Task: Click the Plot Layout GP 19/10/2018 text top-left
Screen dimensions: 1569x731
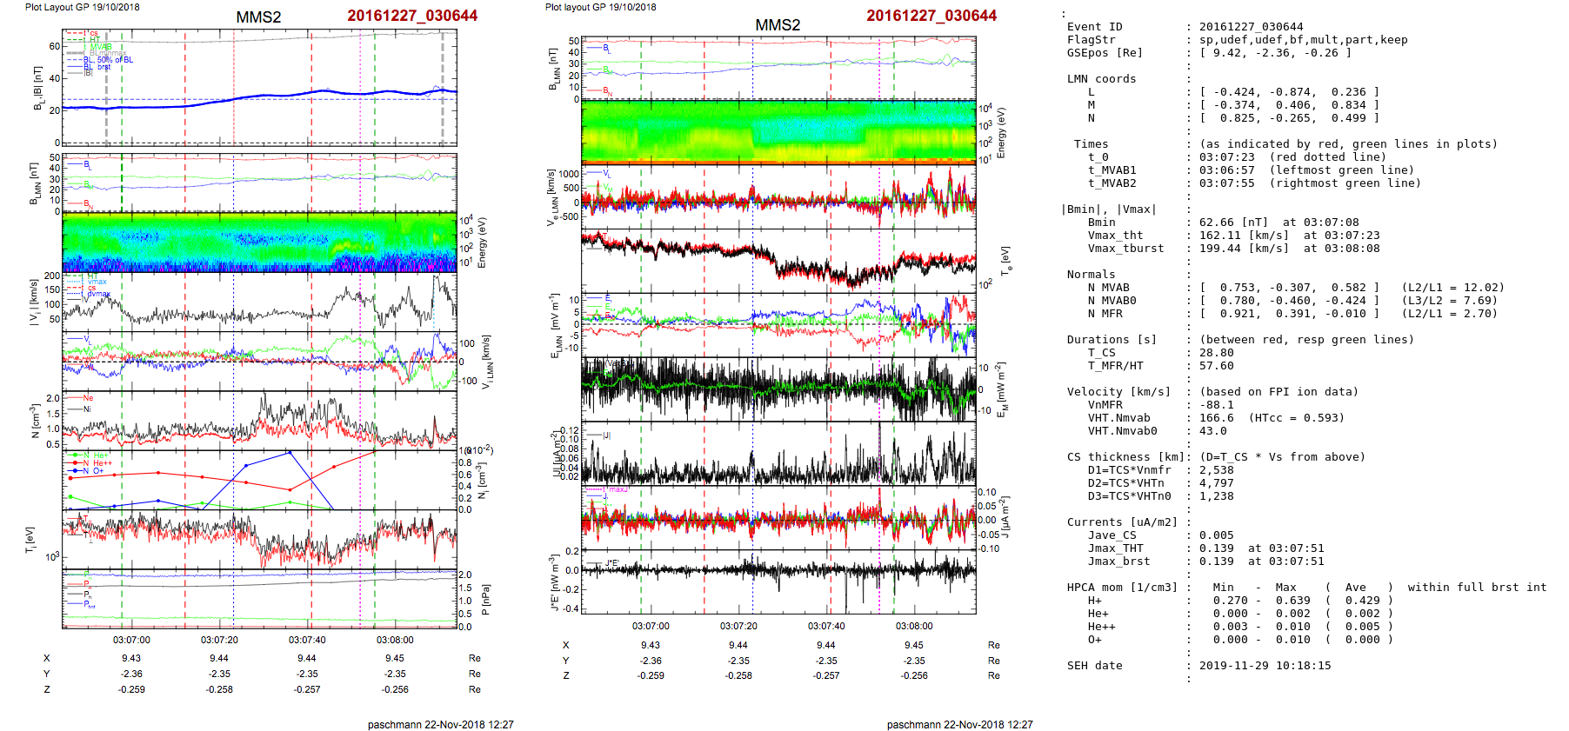Action: click(x=82, y=7)
